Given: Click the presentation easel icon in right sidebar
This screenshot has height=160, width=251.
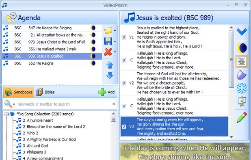Looking at the screenshot, I should [242, 101].
